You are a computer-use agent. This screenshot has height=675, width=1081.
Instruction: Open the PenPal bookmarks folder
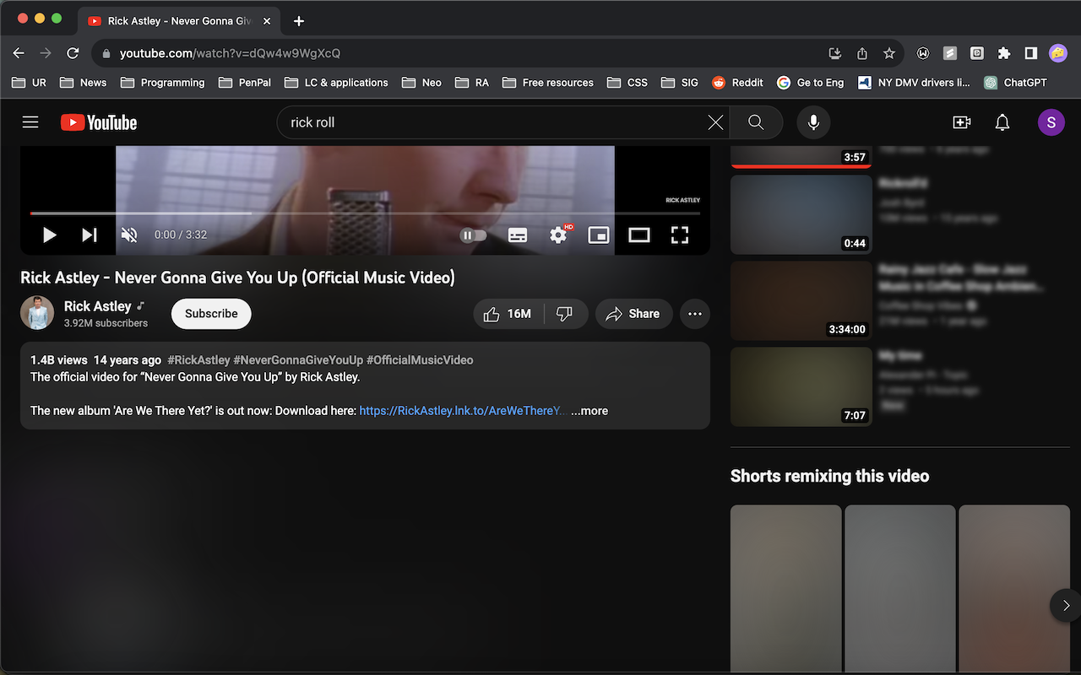click(245, 83)
